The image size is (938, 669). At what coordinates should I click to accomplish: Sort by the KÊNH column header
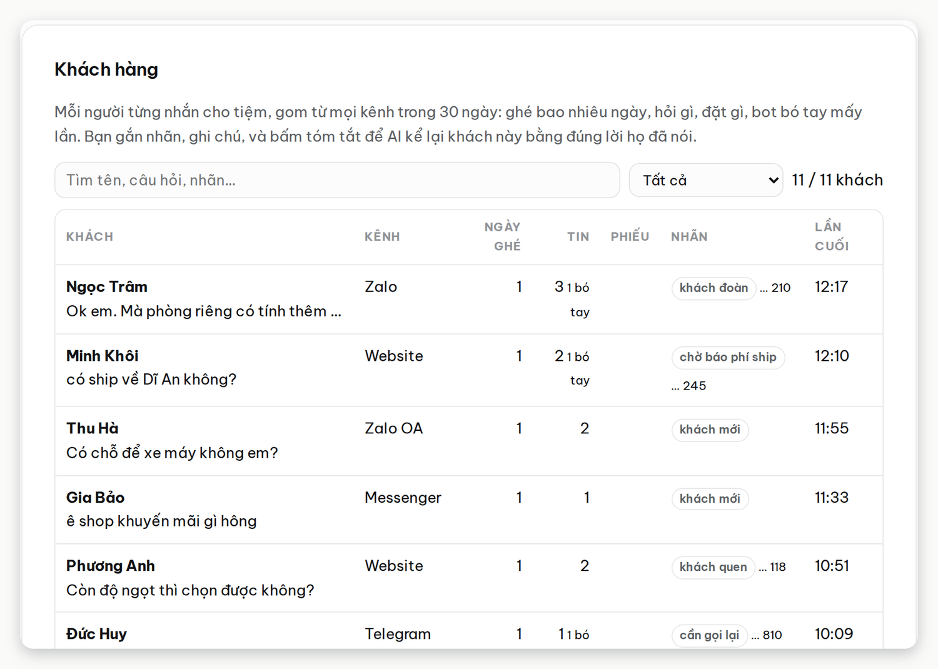(x=382, y=237)
